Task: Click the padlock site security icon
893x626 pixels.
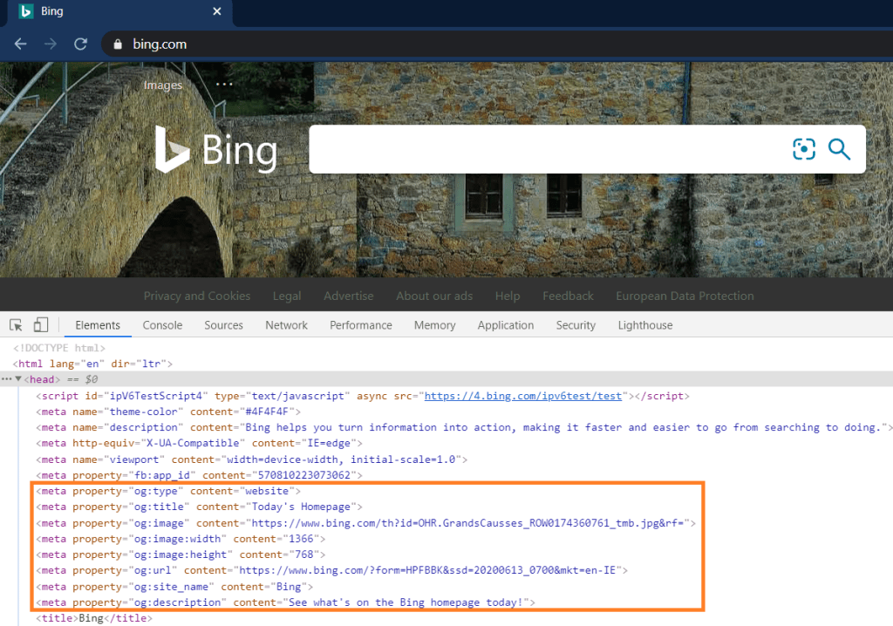Action: 116,44
